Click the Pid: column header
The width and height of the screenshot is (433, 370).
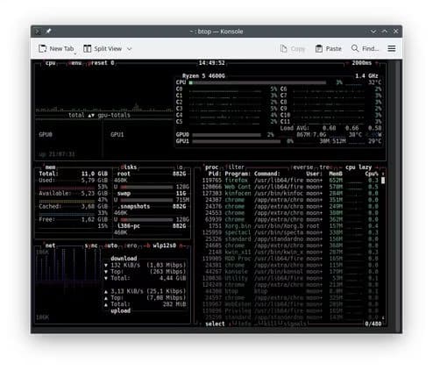(x=215, y=174)
